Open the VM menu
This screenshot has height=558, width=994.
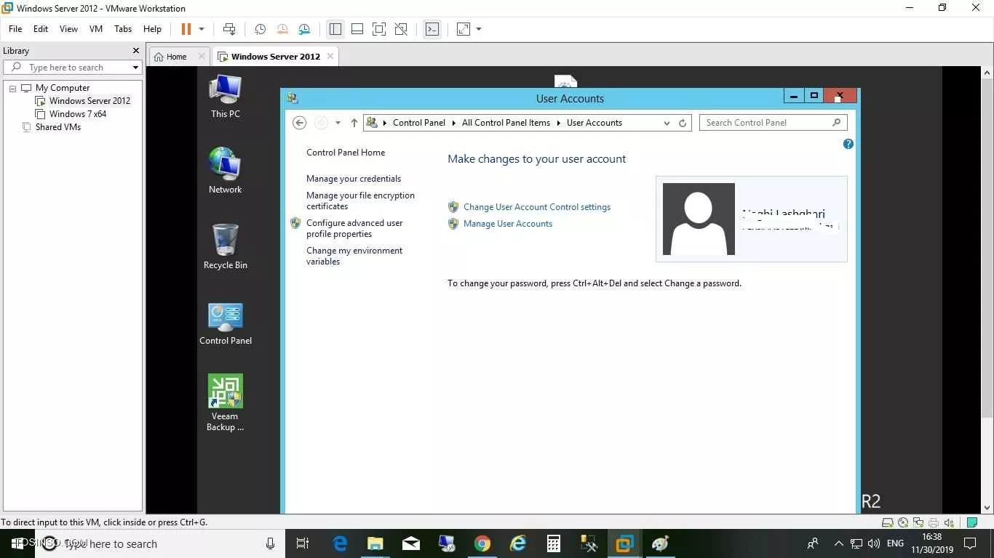pyautogui.click(x=96, y=29)
